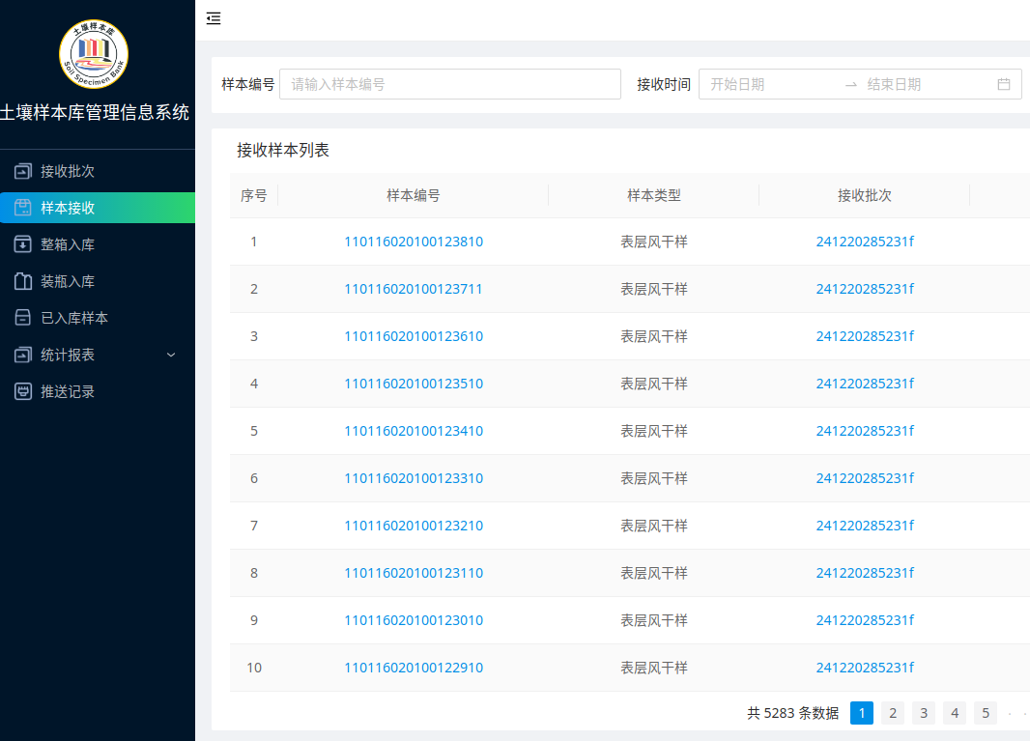Open the calendar icon beside 结束日期
The width and height of the screenshot is (1030, 741).
click(1003, 84)
